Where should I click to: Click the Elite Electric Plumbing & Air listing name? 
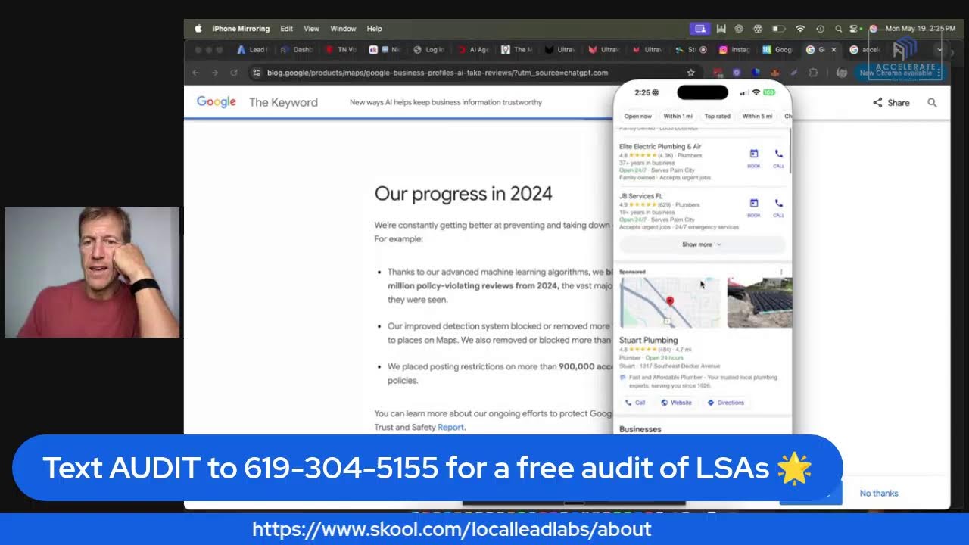[660, 146]
